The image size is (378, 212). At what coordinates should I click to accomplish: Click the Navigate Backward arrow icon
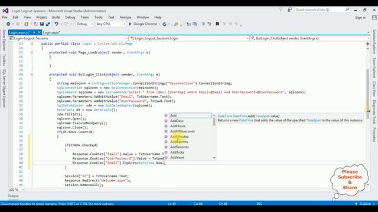point(8,24)
